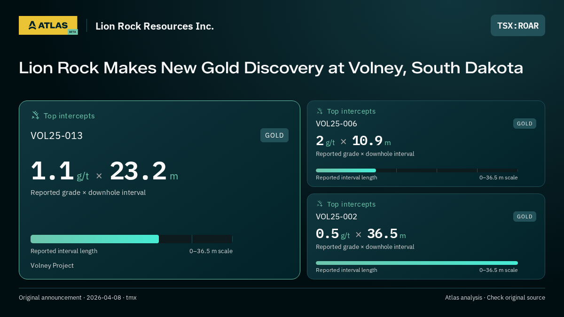Click the 2 g/t grade value
564x317 pixels.
[325, 141]
